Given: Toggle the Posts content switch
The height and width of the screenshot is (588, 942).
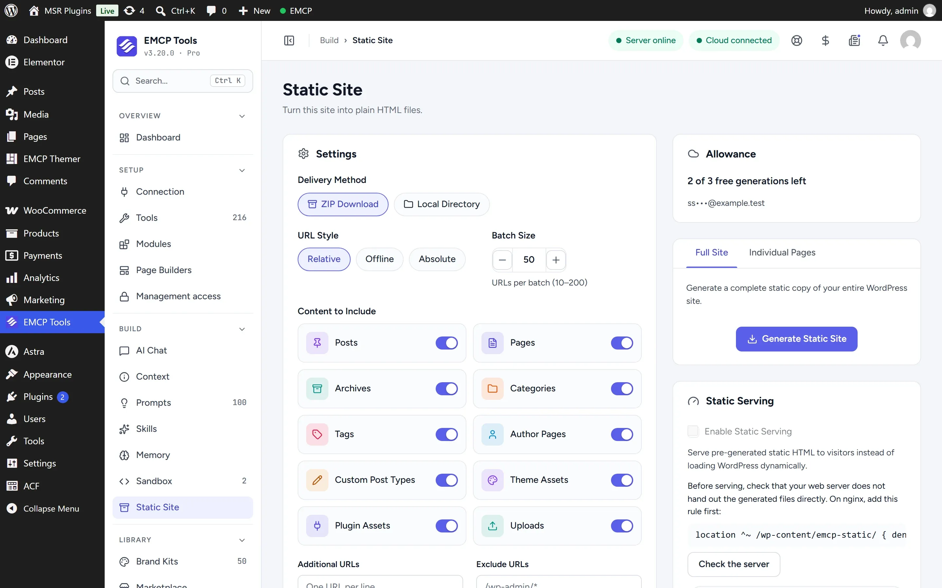Looking at the screenshot, I should (x=446, y=343).
